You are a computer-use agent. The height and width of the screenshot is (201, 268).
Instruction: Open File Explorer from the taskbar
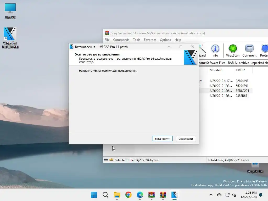(x=117, y=195)
